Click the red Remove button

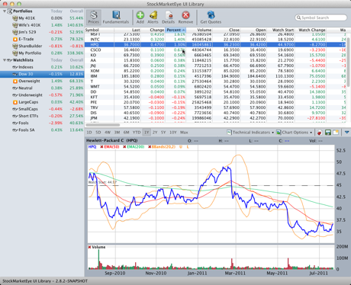(185, 18)
